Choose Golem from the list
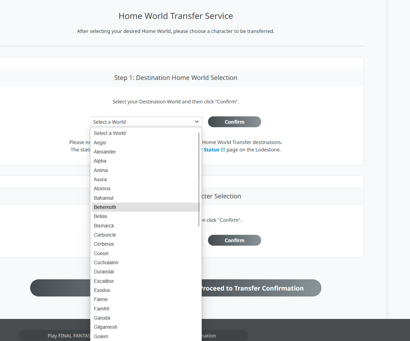The height and width of the screenshot is (341, 410). (146, 337)
